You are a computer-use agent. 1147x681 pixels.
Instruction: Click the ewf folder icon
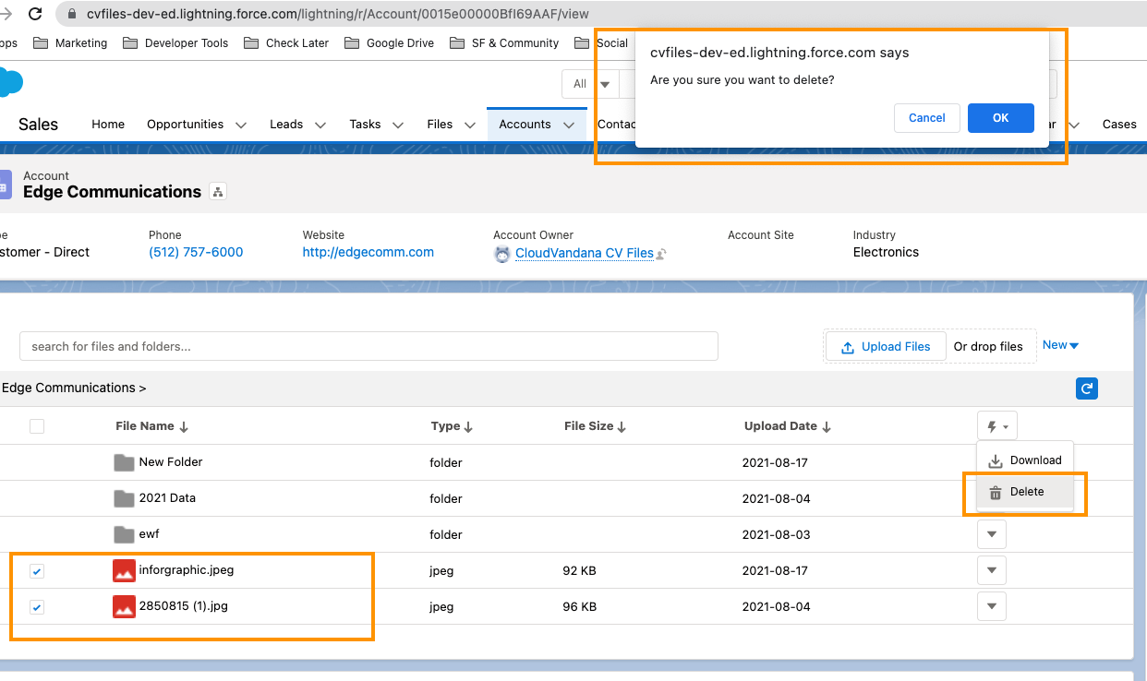coord(124,534)
